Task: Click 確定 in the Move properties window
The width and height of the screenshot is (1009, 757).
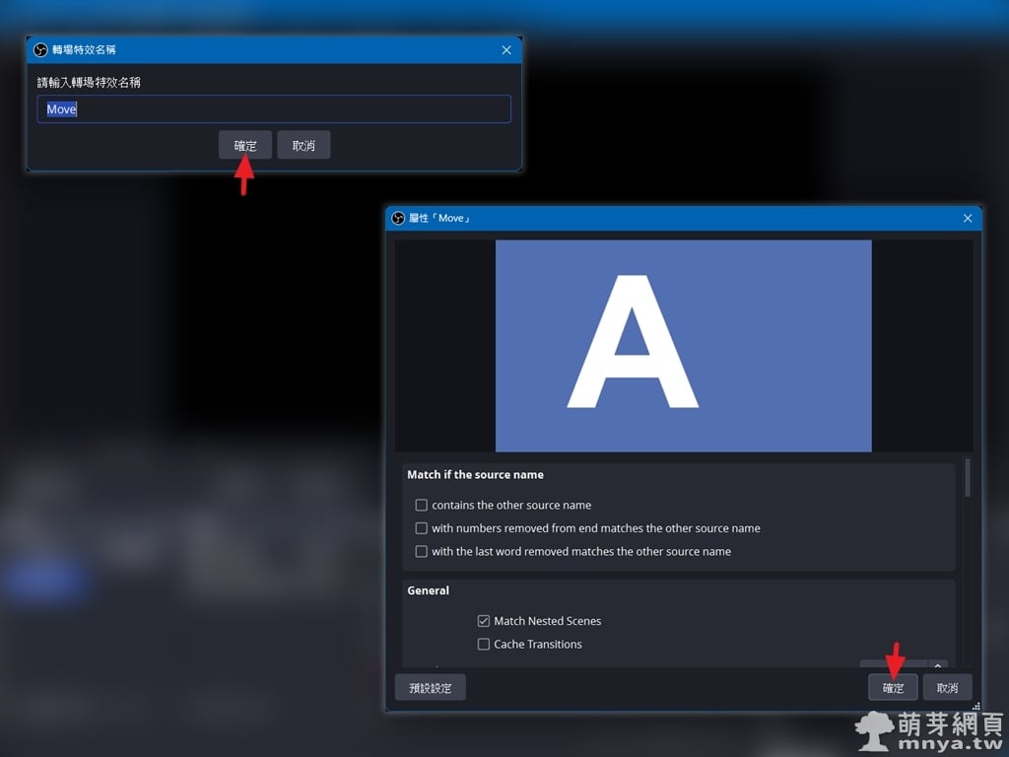Action: (893, 688)
